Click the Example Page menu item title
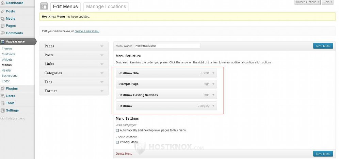339x159 pixels. [x=128, y=84]
